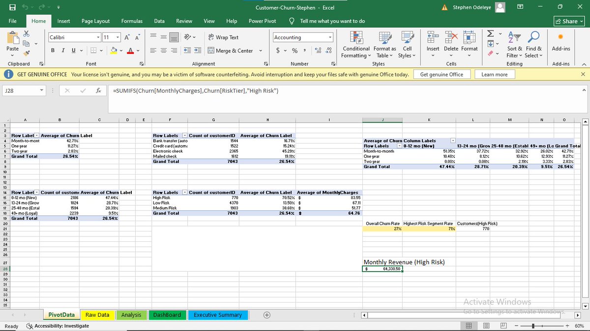
Task: Click the Share button
Action: [569, 21]
